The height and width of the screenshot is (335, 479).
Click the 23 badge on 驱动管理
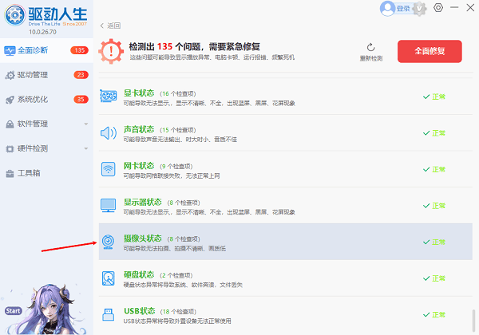[x=81, y=75]
